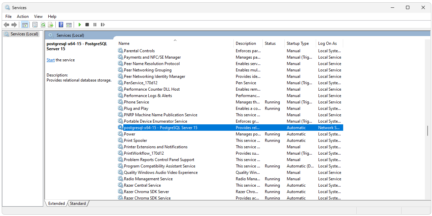This screenshot has width=432, height=216.
Task: Sort services by the Name column header
Action: click(x=175, y=43)
